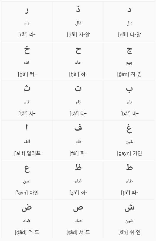
Task: Click the ṣād cell labeled 서-드
Action: click(x=78, y=219)
